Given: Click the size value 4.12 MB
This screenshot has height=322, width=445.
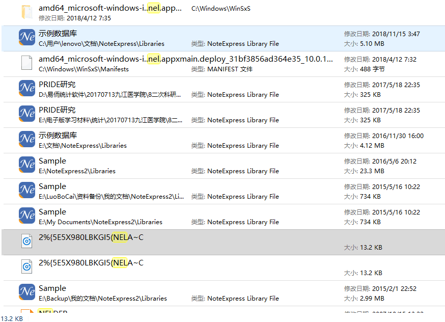Looking at the screenshot, I should (372, 146).
